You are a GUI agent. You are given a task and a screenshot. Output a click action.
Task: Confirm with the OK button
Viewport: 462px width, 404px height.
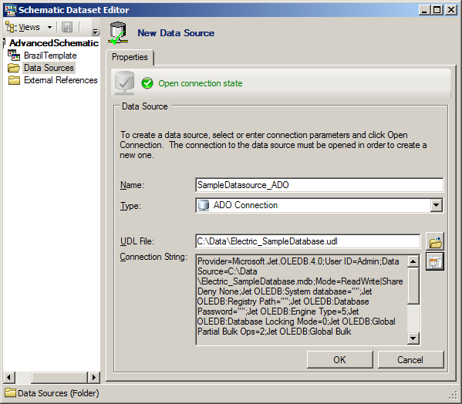click(x=339, y=359)
